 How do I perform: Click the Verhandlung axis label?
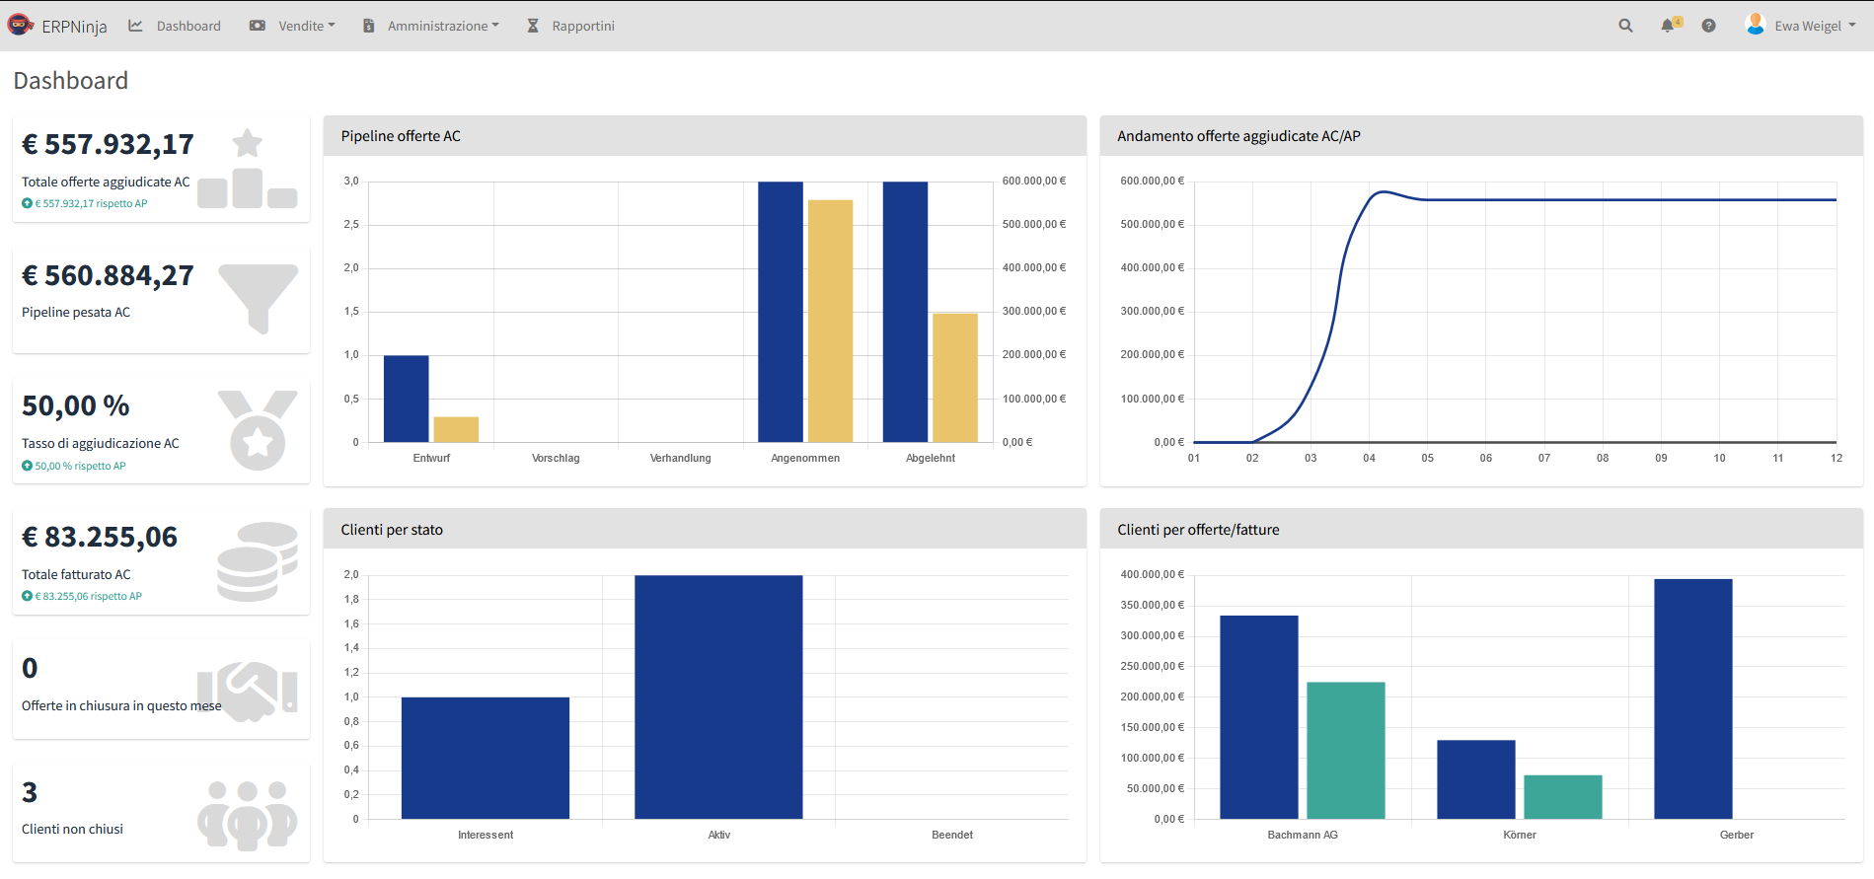click(x=681, y=458)
